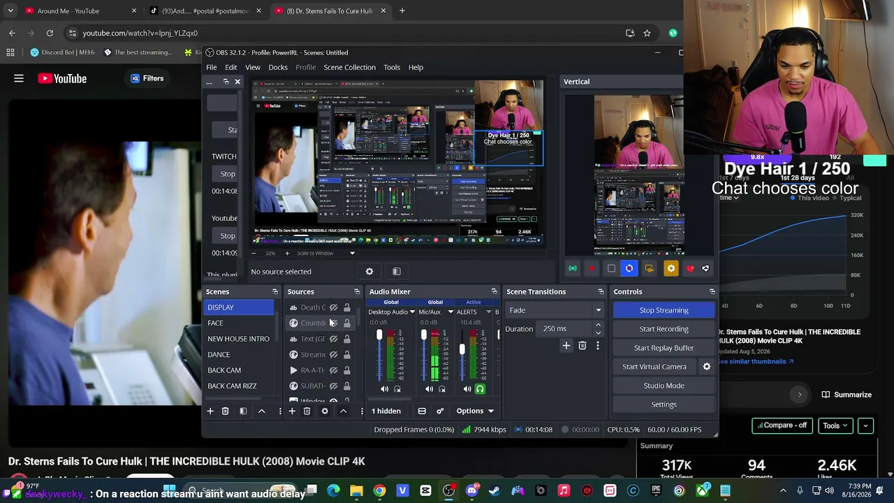Open the View menu in OBS

point(253,67)
